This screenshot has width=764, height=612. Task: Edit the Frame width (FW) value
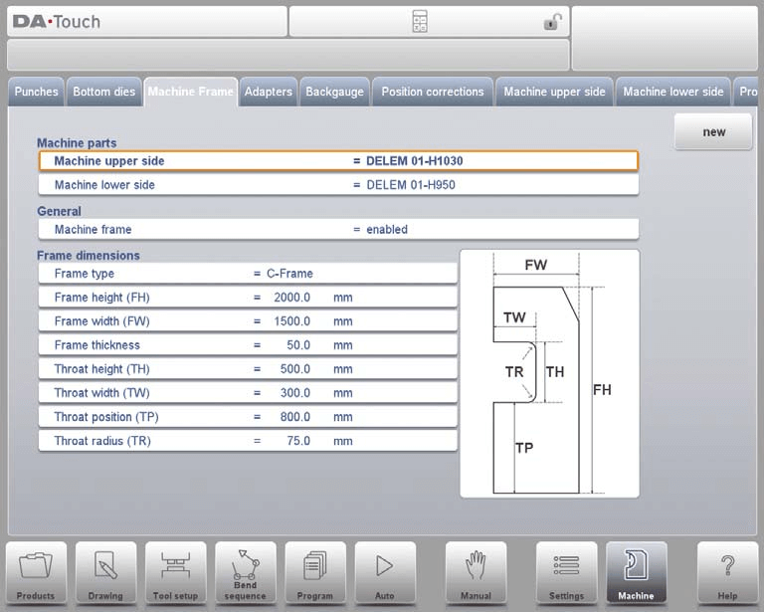click(x=248, y=321)
